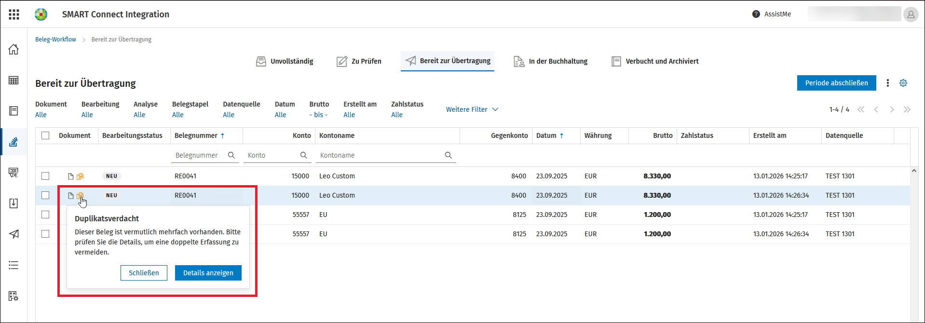The width and height of the screenshot is (925, 323).
Task: Click the document icon in highlighted RE0041 row
Action: (71, 196)
